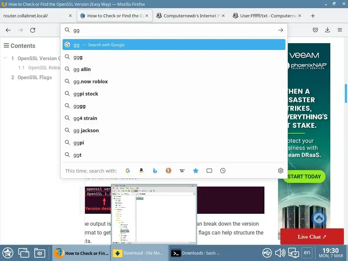Open the network connection tray icon

tap(267, 253)
